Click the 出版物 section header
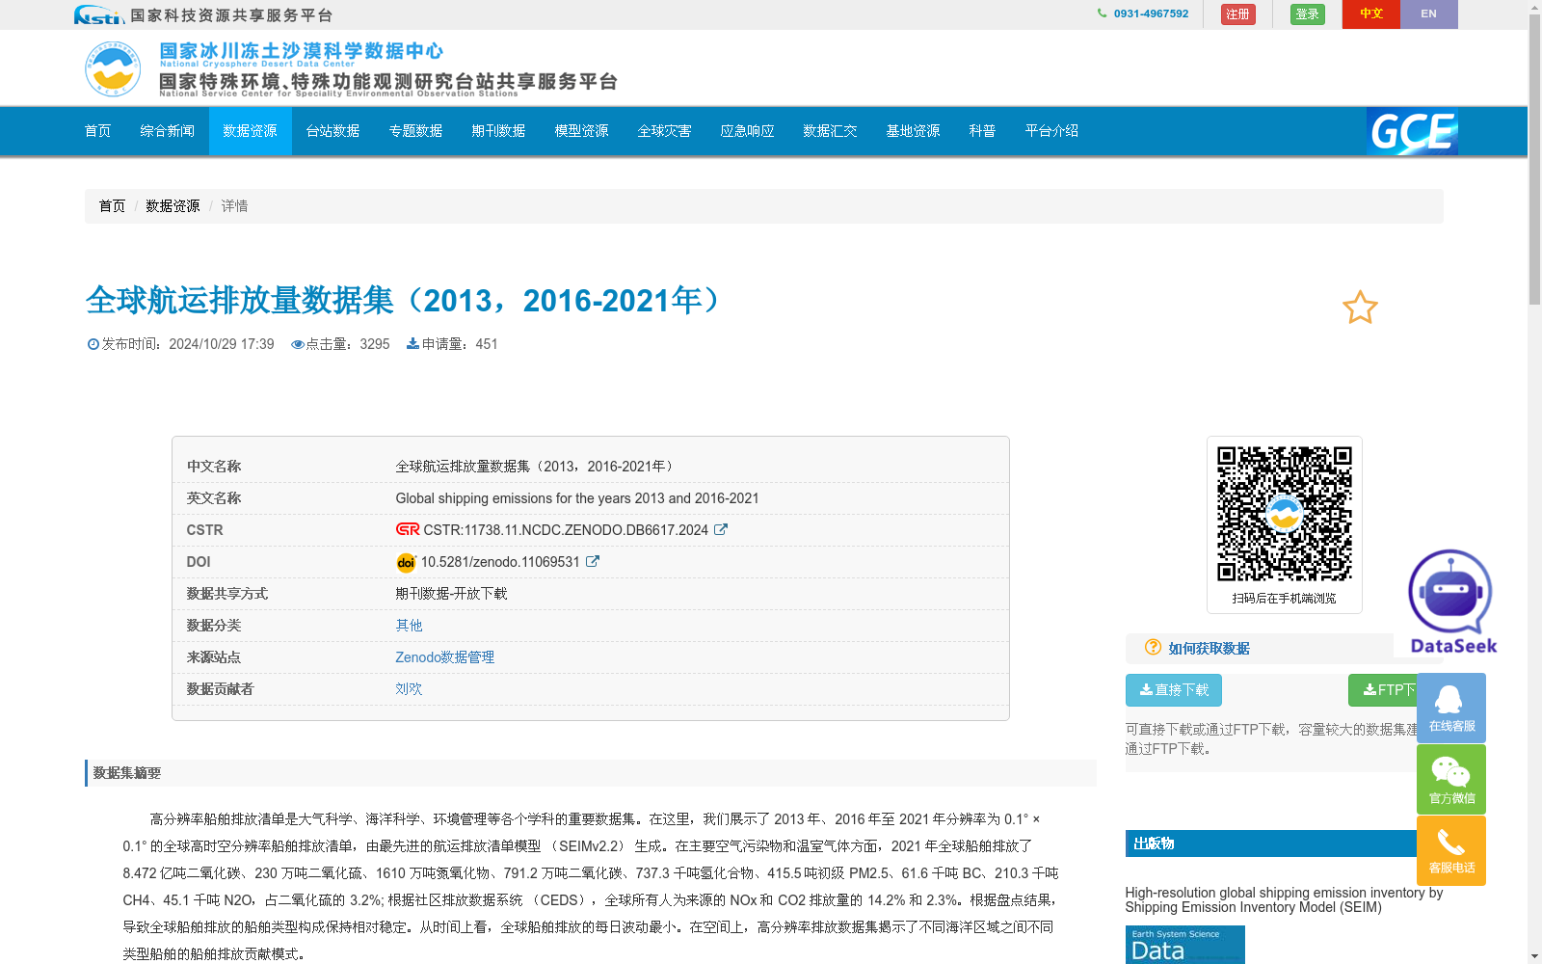The height and width of the screenshot is (964, 1542). [x=1154, y=843]
